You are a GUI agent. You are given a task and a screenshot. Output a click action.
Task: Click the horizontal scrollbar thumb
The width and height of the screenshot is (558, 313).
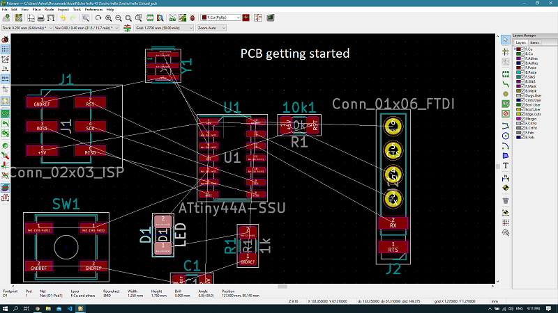pyautogui.click(x=282, y=286)
